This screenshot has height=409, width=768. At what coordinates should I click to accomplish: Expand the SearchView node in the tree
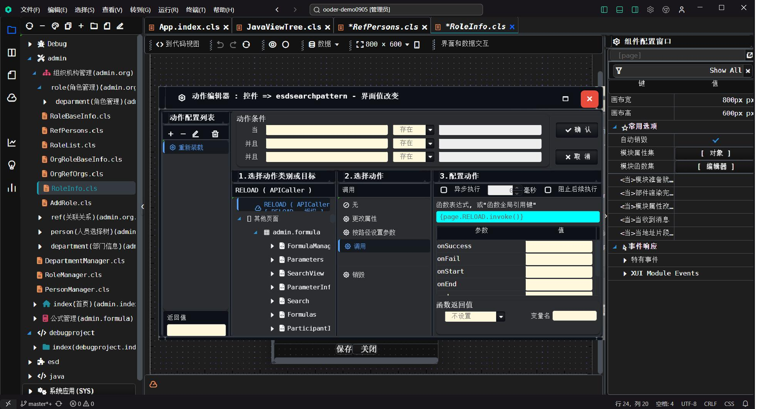click(273, 274)
